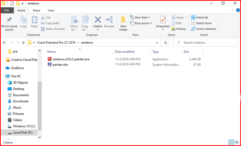
Task: Click Invert selection in the ribbon
Action: (x=204, y=29)
